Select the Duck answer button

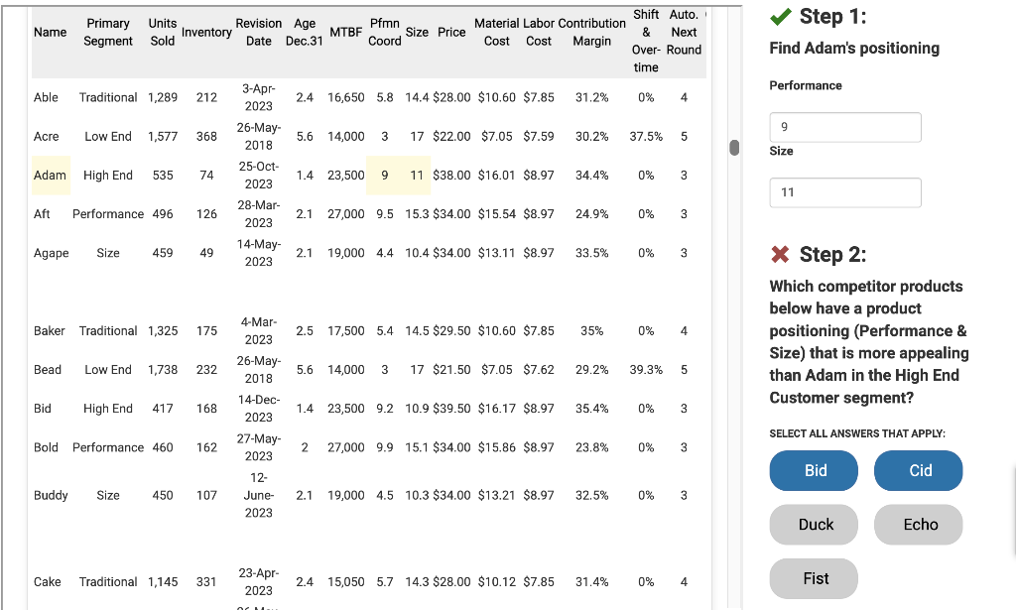pos(814,525)
